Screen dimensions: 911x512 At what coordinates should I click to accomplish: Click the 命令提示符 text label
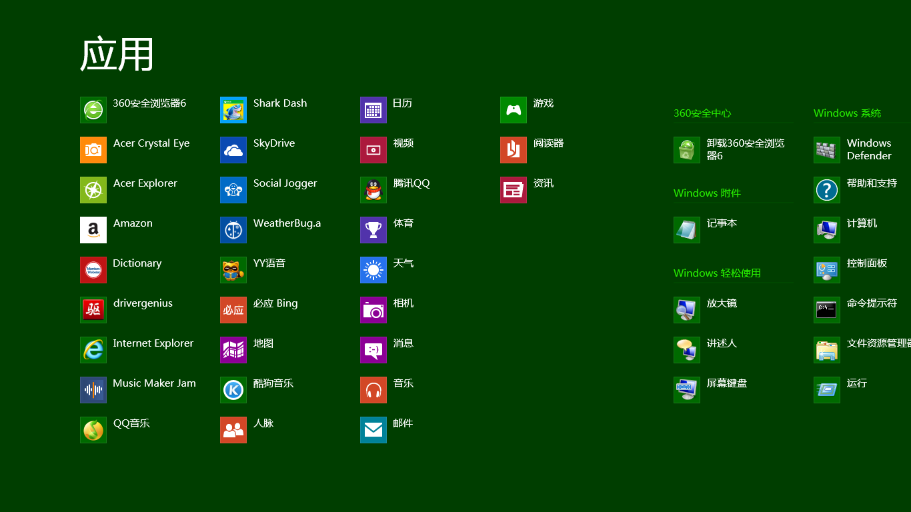click(872, 303)
